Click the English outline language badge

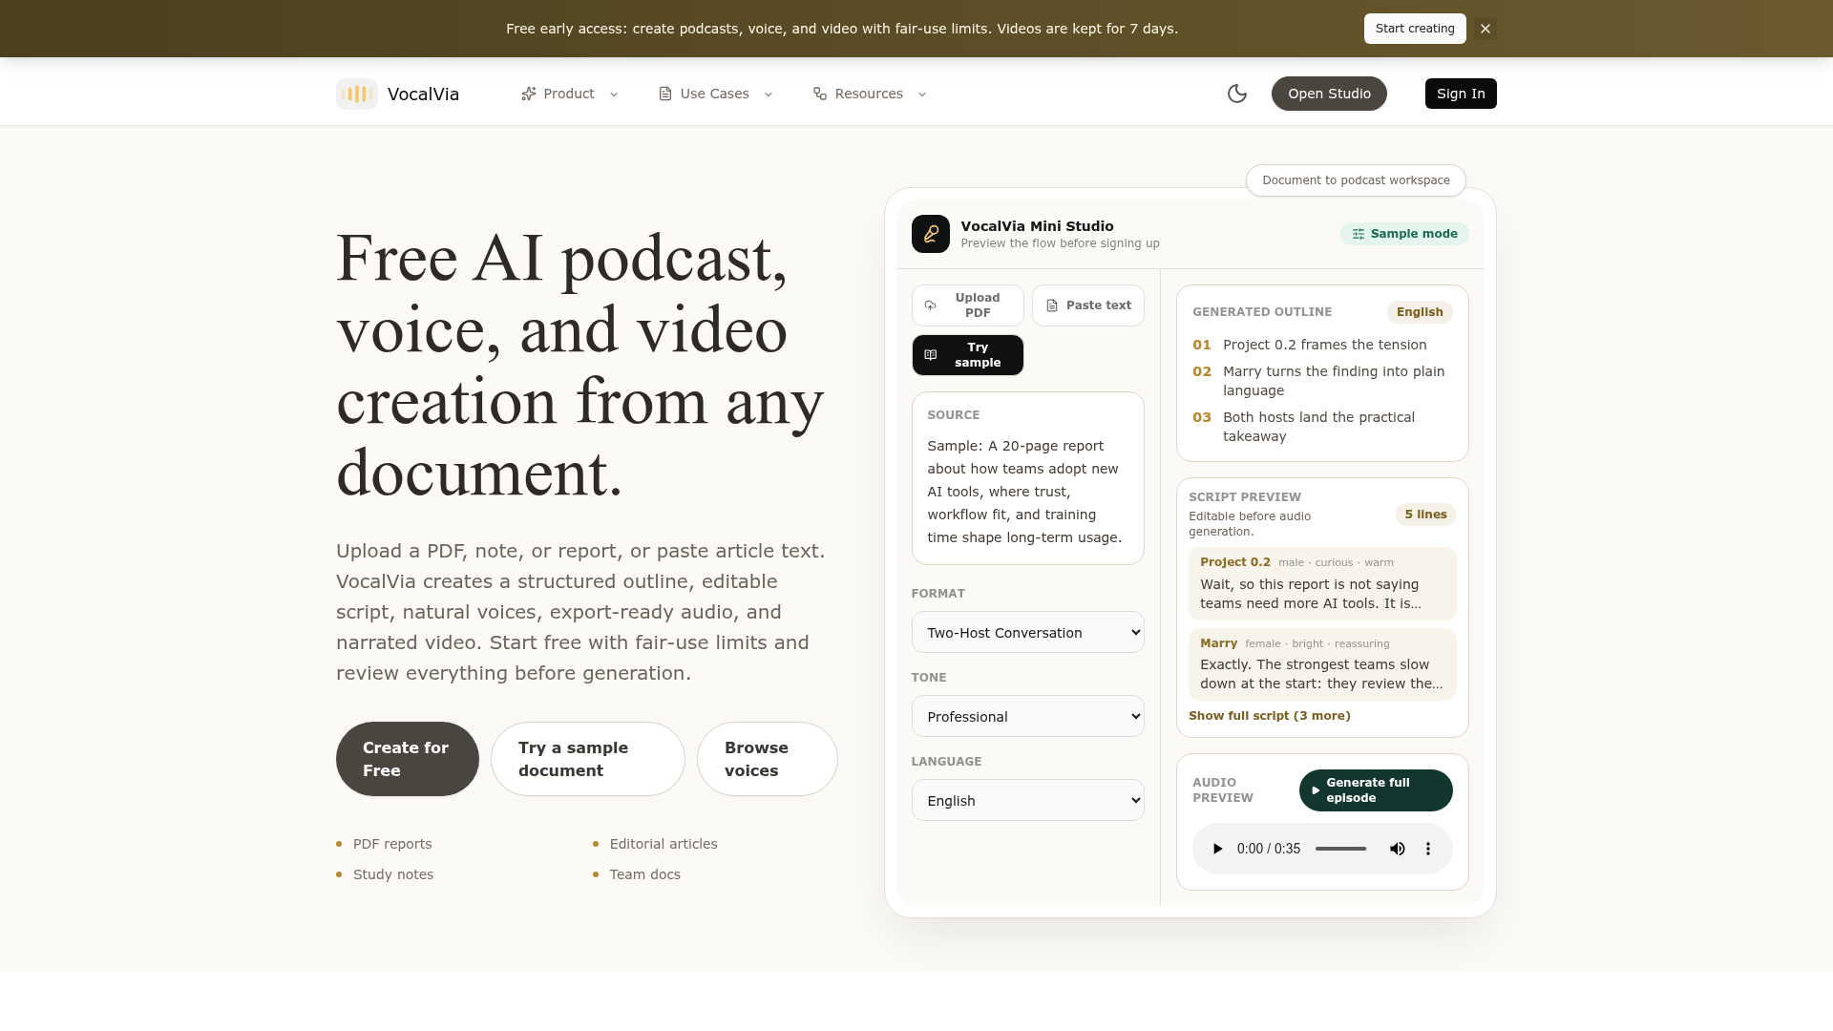click(x=1420, y=312)
